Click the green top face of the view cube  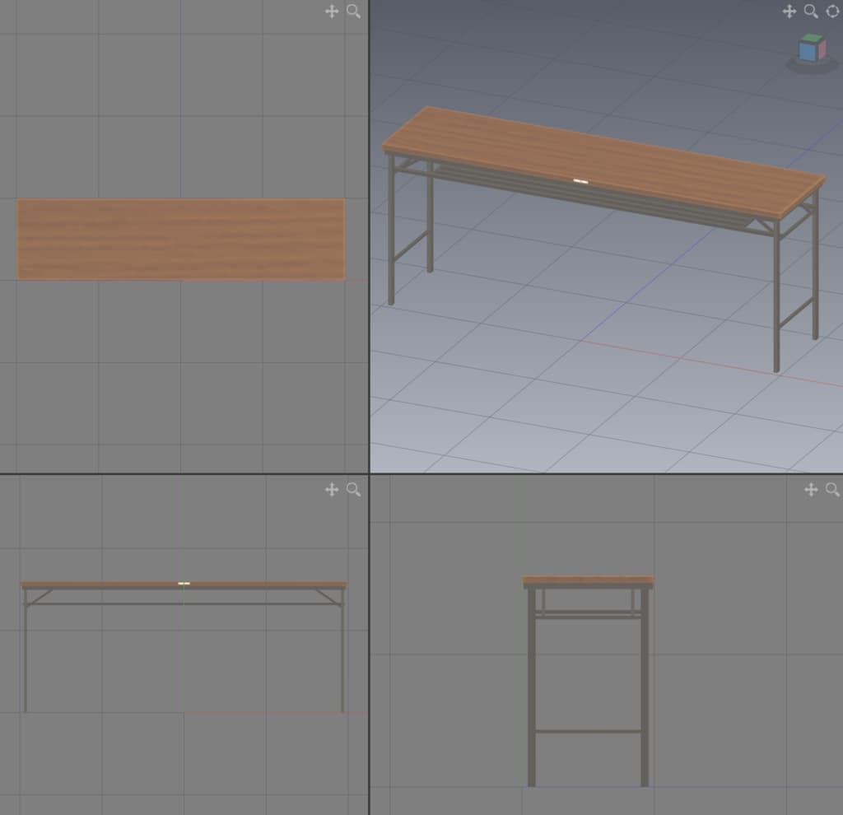[812, 38]
